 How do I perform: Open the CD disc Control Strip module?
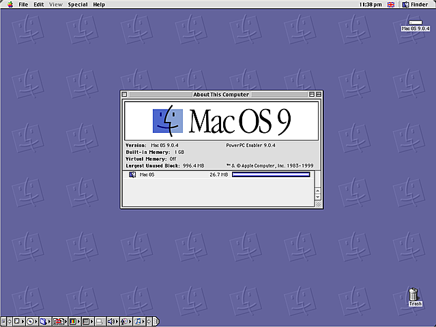(32, 322)
